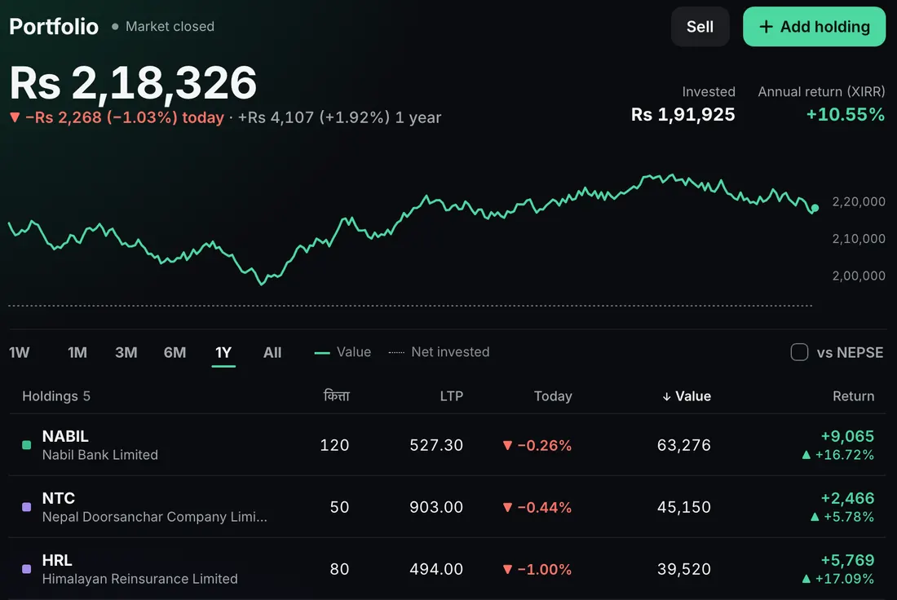Image resolution: width=897 pixels, height=600 pixels.
Task: Sort by the कित्ता column header
Action: (x=336, y=395)
